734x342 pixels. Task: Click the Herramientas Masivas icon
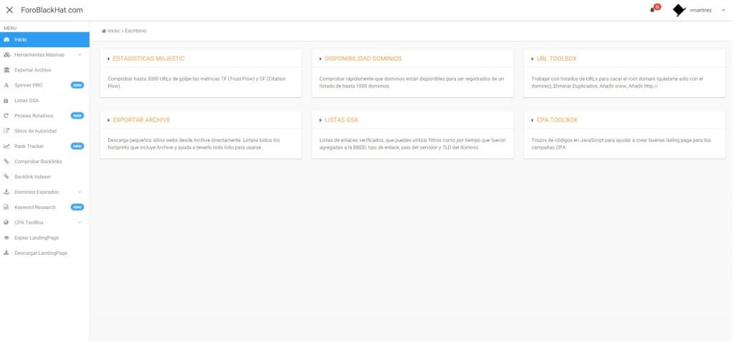click(x=6, y=54)
